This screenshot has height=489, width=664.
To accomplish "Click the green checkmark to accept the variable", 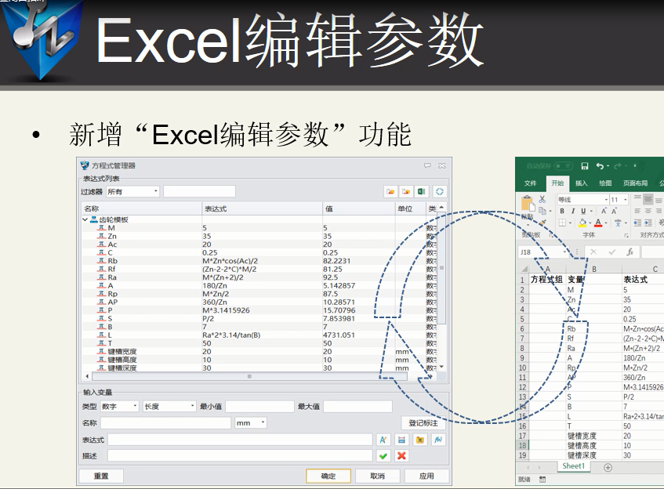I will (383, 455).
